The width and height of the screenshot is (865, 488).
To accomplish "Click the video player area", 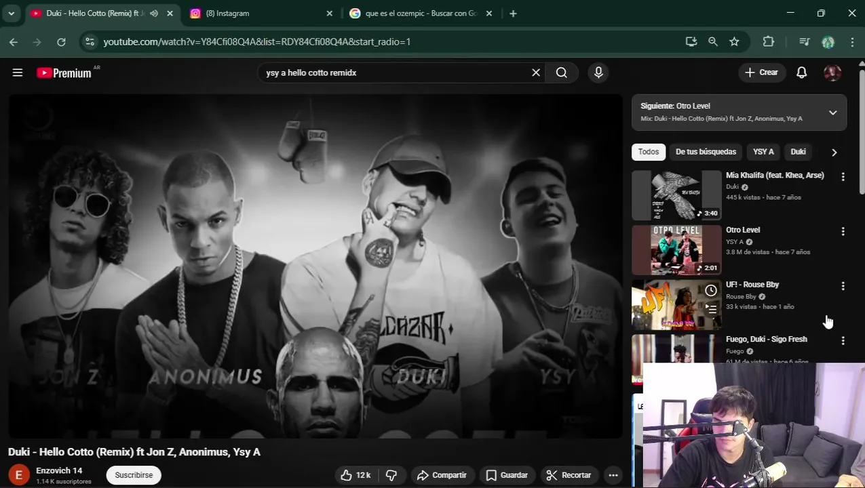I will click(x=315, y=266).
